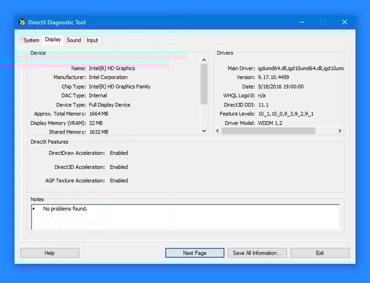Click Drivers panel horizontal scrollbar thumb
This screenshot has width=370, height=283.
pyautogui.click(x=269, y=131)
